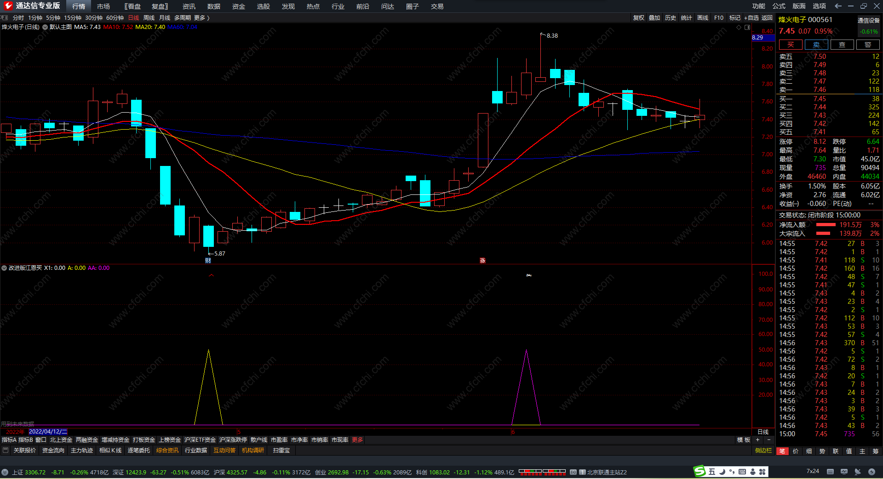Click the minus button beside 模板
Image resolution: width=883 pixels, height=479 pixels.
click(x=769, y=440)
